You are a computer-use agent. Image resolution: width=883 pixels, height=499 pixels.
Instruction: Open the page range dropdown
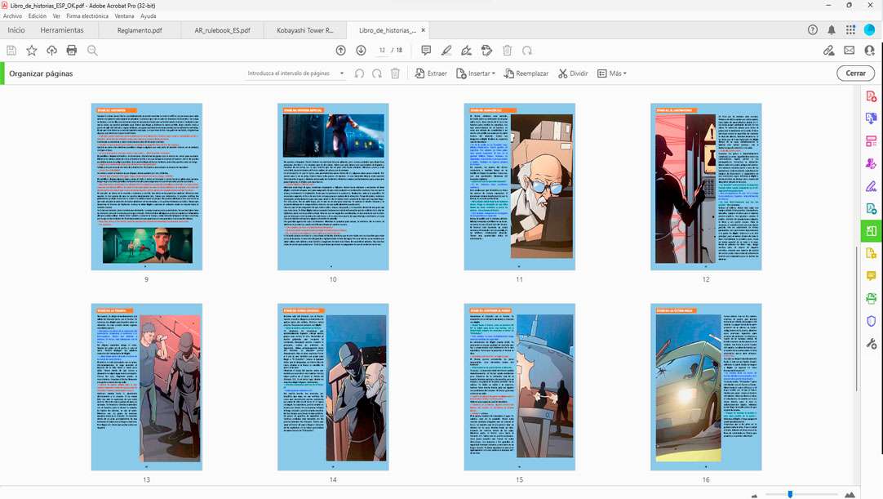coord(341,74)
